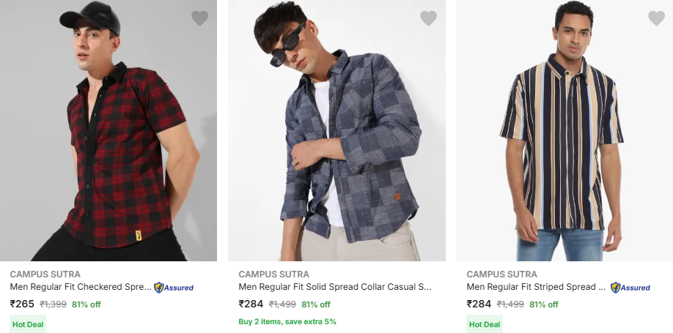Favorite the striped shirt with heart icon
This screenshot has height=333, width=673.
(x=656, y=18)
